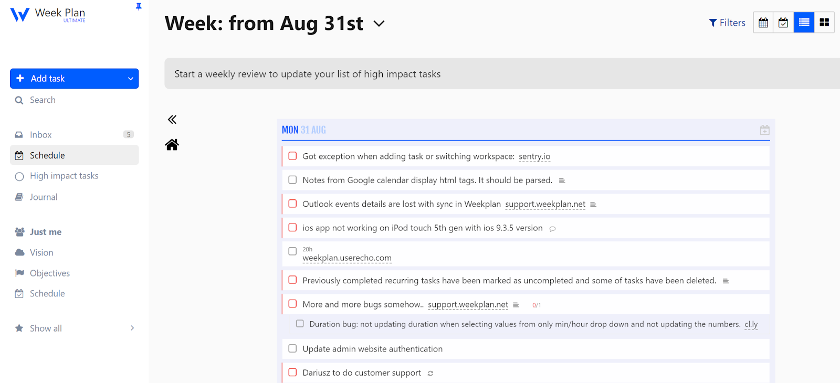Image resolution: width=840 pixels, height=383 pixels.
Task: Switch to the grid view icon
Action: point(824,23)
